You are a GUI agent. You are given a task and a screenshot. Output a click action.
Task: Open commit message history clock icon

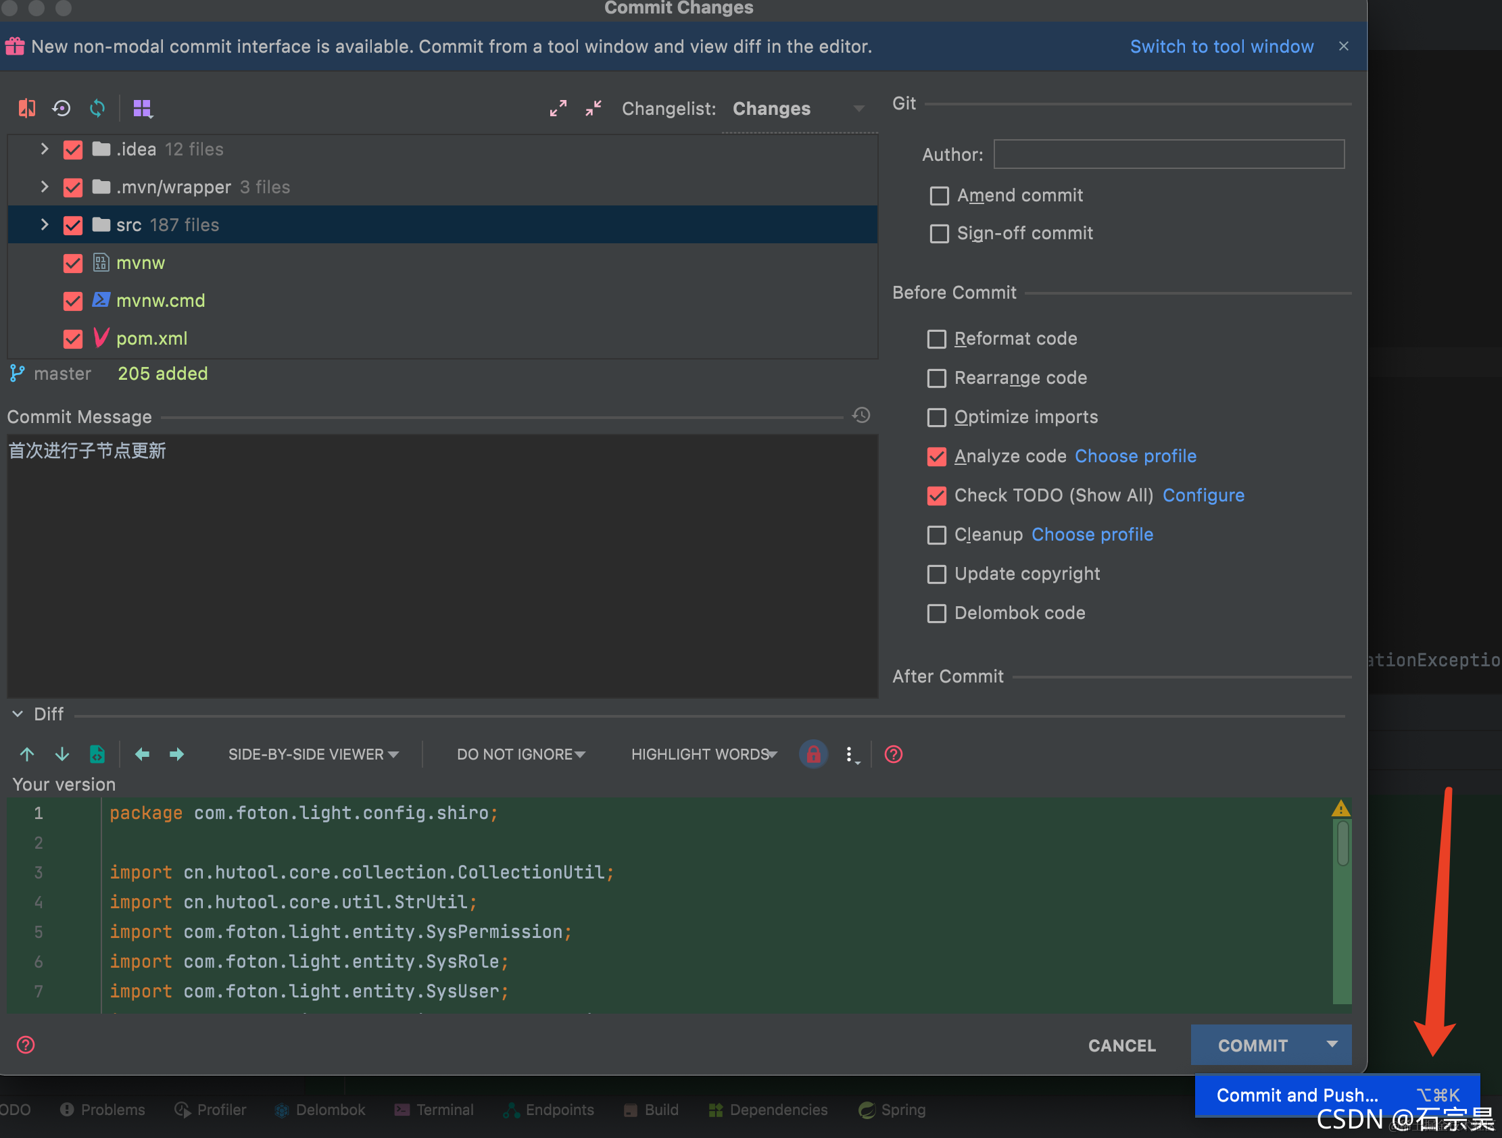coord(861,415)
